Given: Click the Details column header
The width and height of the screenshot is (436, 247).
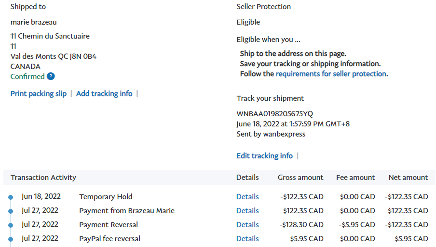Looking at the screenshot, I should [247, 178].
